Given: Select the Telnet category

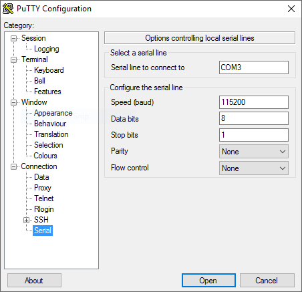Looking at the screenshot, I should click(x=44, y=198).
